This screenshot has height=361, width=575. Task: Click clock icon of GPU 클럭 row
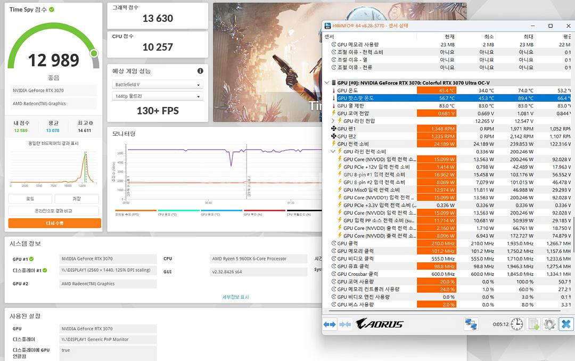(334, 243)
